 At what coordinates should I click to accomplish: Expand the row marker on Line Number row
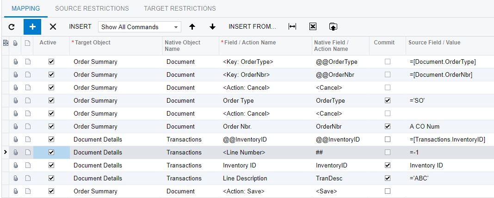pos(5,152)
